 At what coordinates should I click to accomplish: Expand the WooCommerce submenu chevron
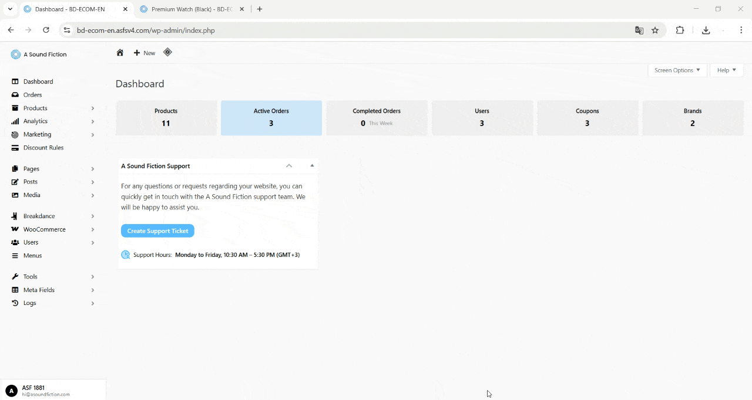[x=93, y=229]
